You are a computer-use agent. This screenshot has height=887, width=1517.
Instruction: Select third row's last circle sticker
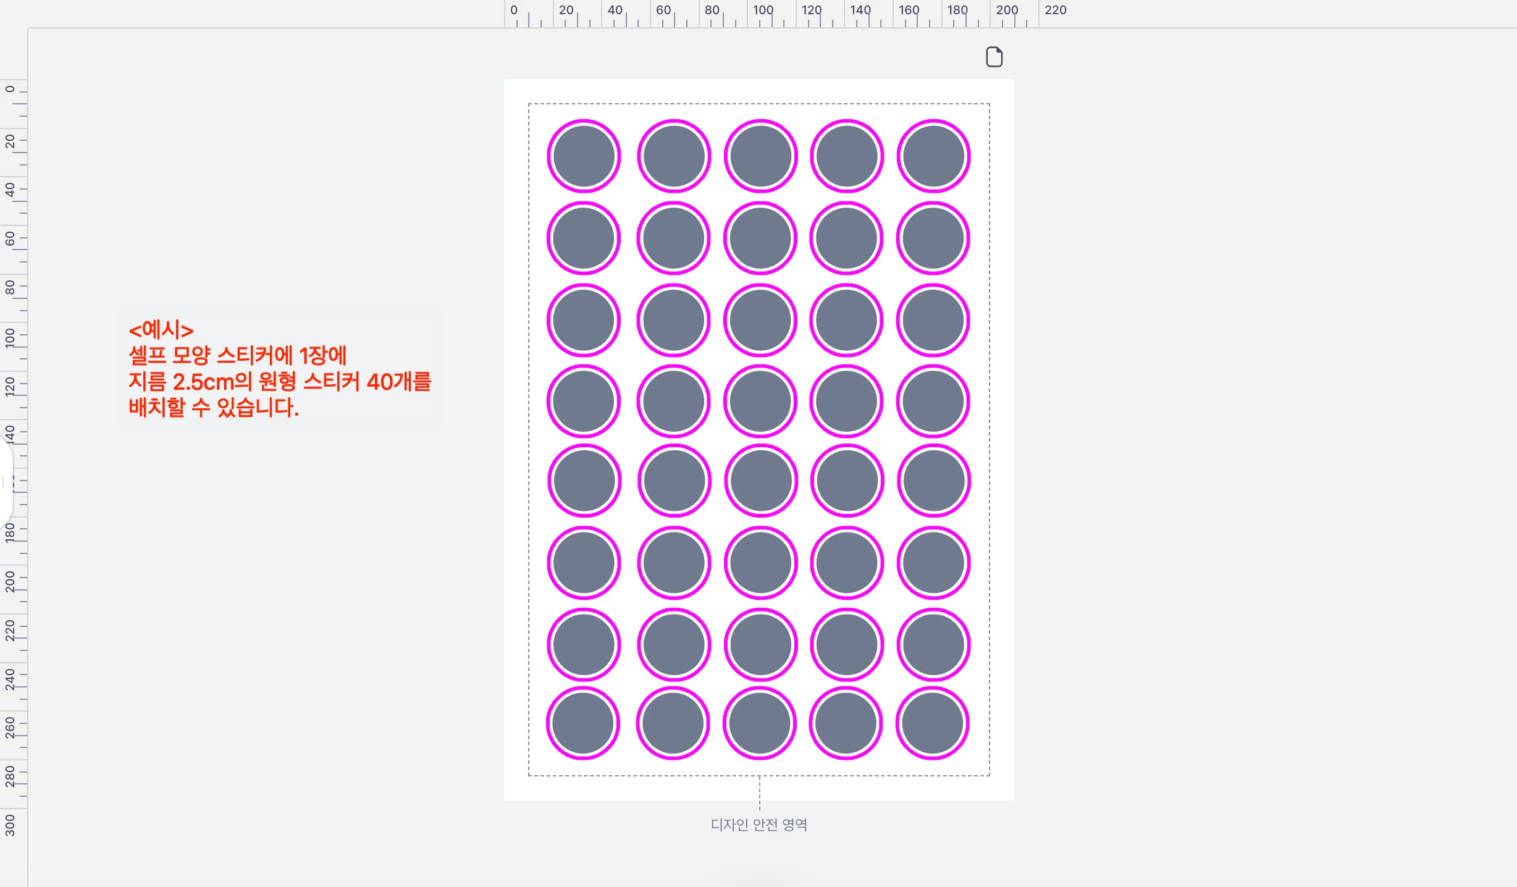tap(933, 320)
